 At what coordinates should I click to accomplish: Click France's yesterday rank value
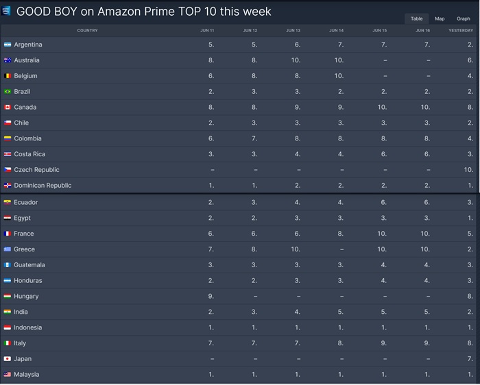(470, 234)
